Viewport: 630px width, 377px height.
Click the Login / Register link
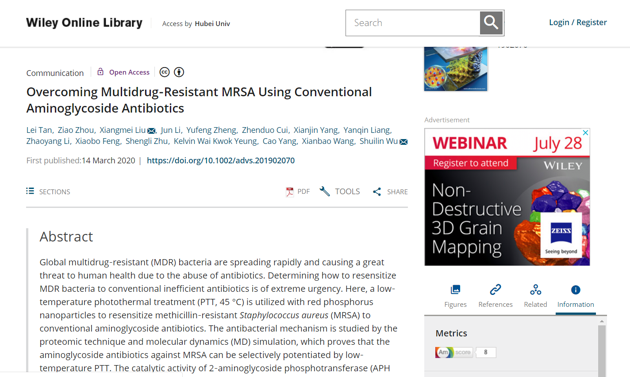pyautogui.click(x=578, y=23)
